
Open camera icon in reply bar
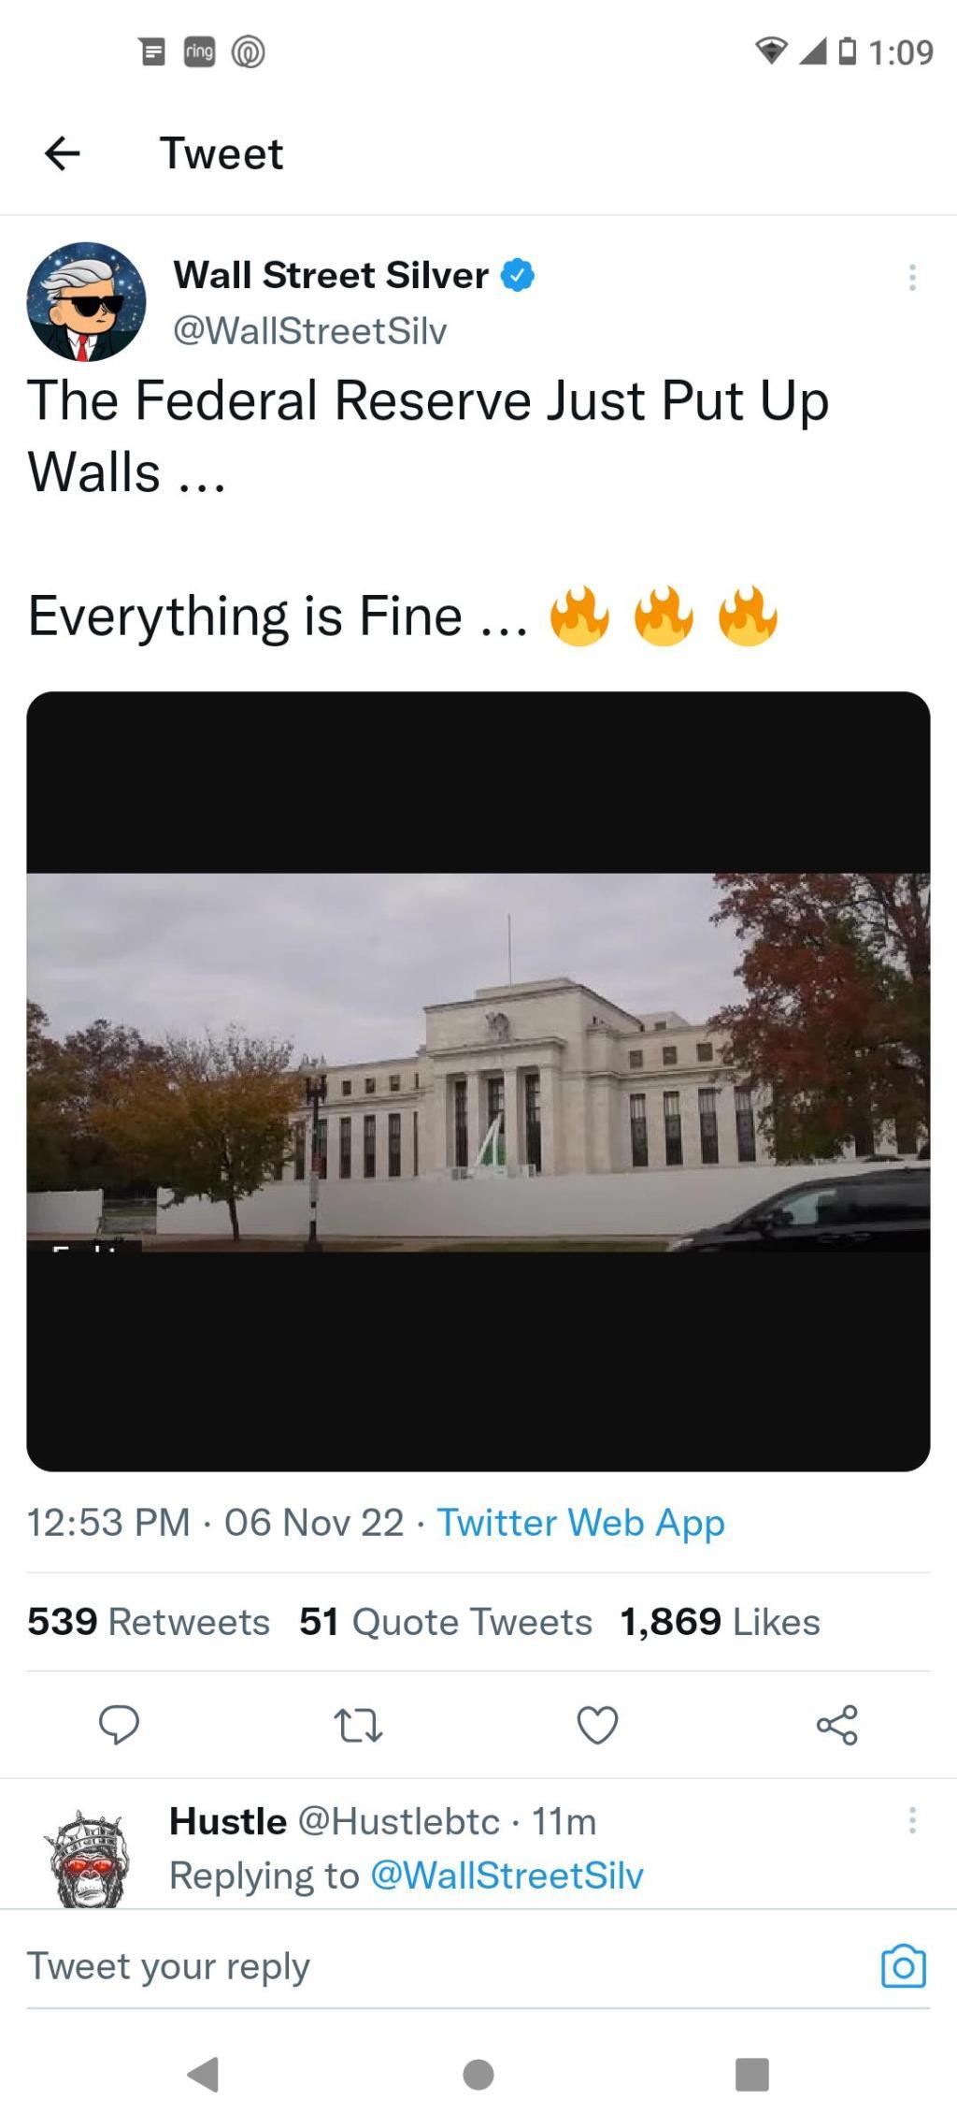[904, 1965]
